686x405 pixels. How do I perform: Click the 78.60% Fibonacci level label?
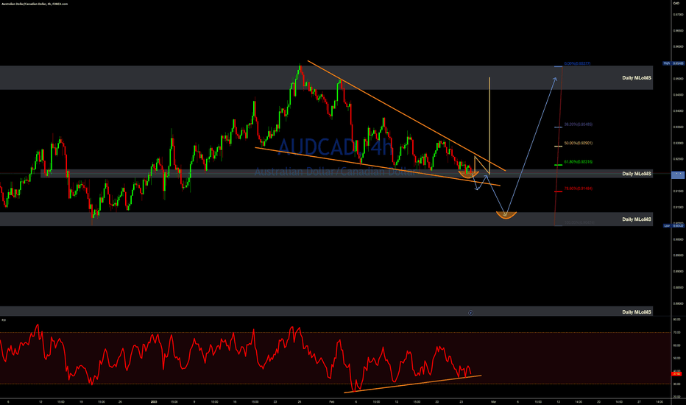pos(579,189)
